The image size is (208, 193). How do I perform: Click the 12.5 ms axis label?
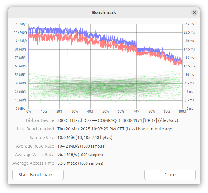coord(189,66)
